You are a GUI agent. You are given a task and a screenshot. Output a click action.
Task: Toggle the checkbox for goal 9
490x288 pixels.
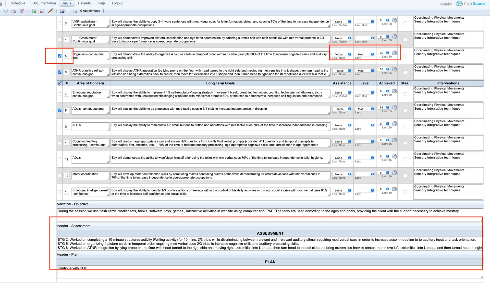coord(60,127)
